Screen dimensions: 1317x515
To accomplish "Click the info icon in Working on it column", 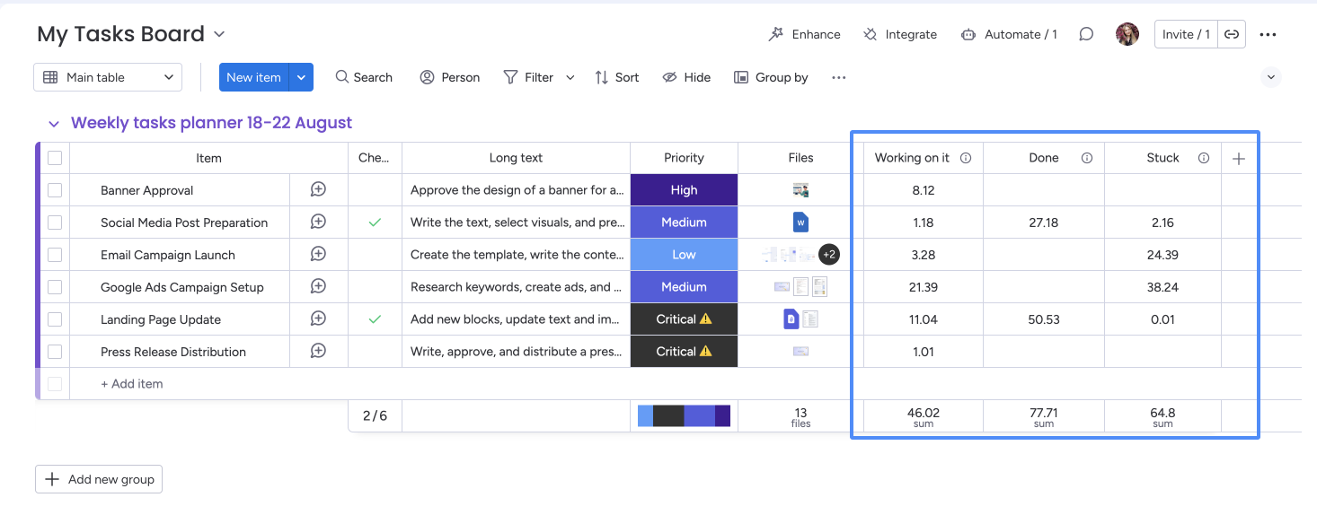I will coord(966,158).
